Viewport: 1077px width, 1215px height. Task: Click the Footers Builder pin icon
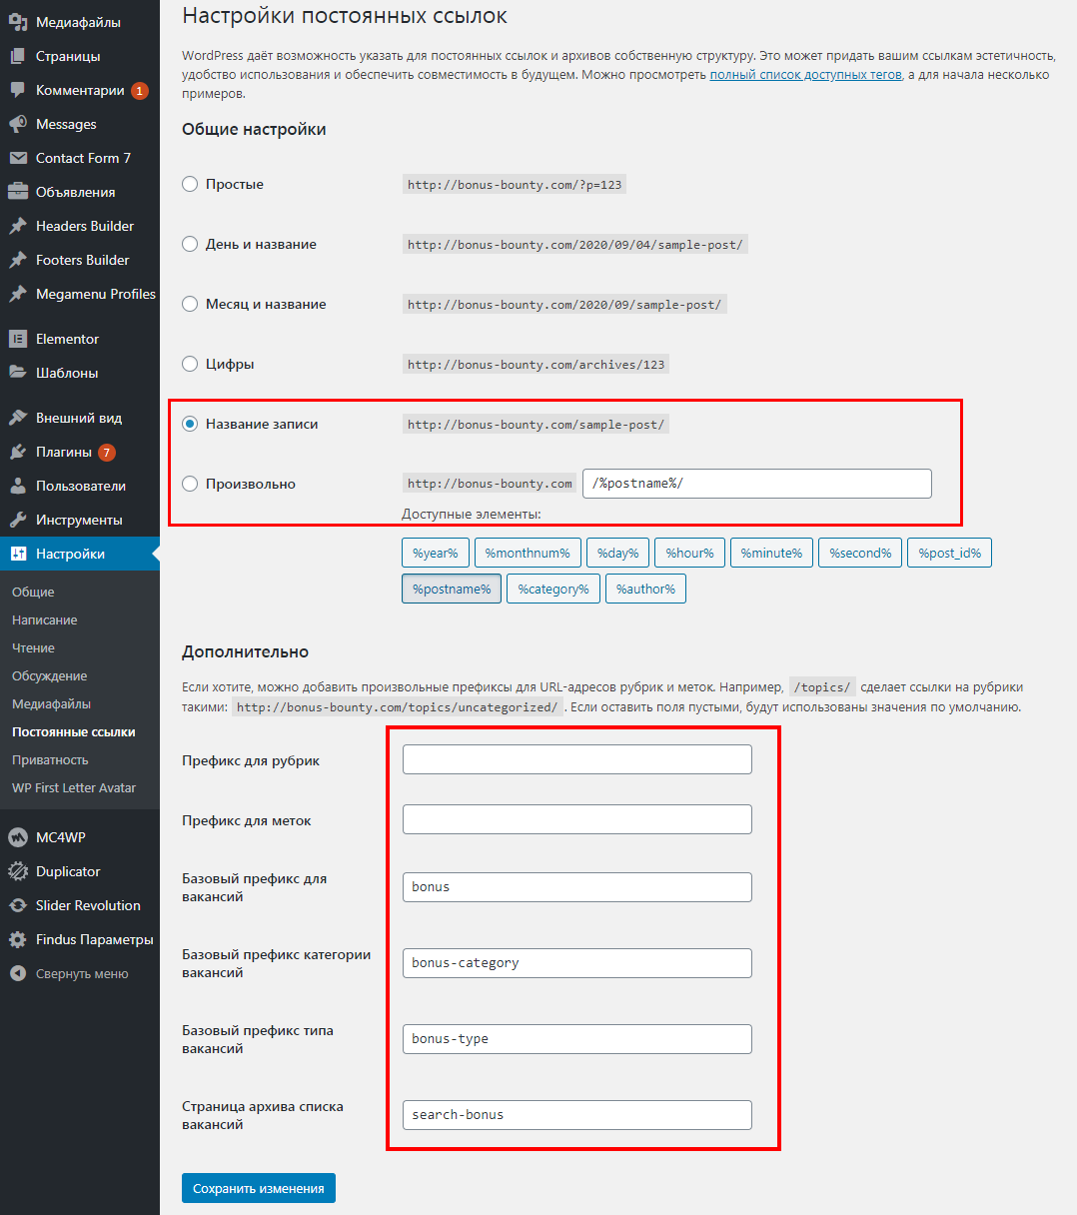18,260
